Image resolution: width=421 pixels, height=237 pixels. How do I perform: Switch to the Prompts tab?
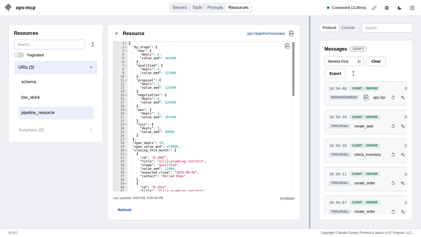pyautogui.click(x=215, y=8)
